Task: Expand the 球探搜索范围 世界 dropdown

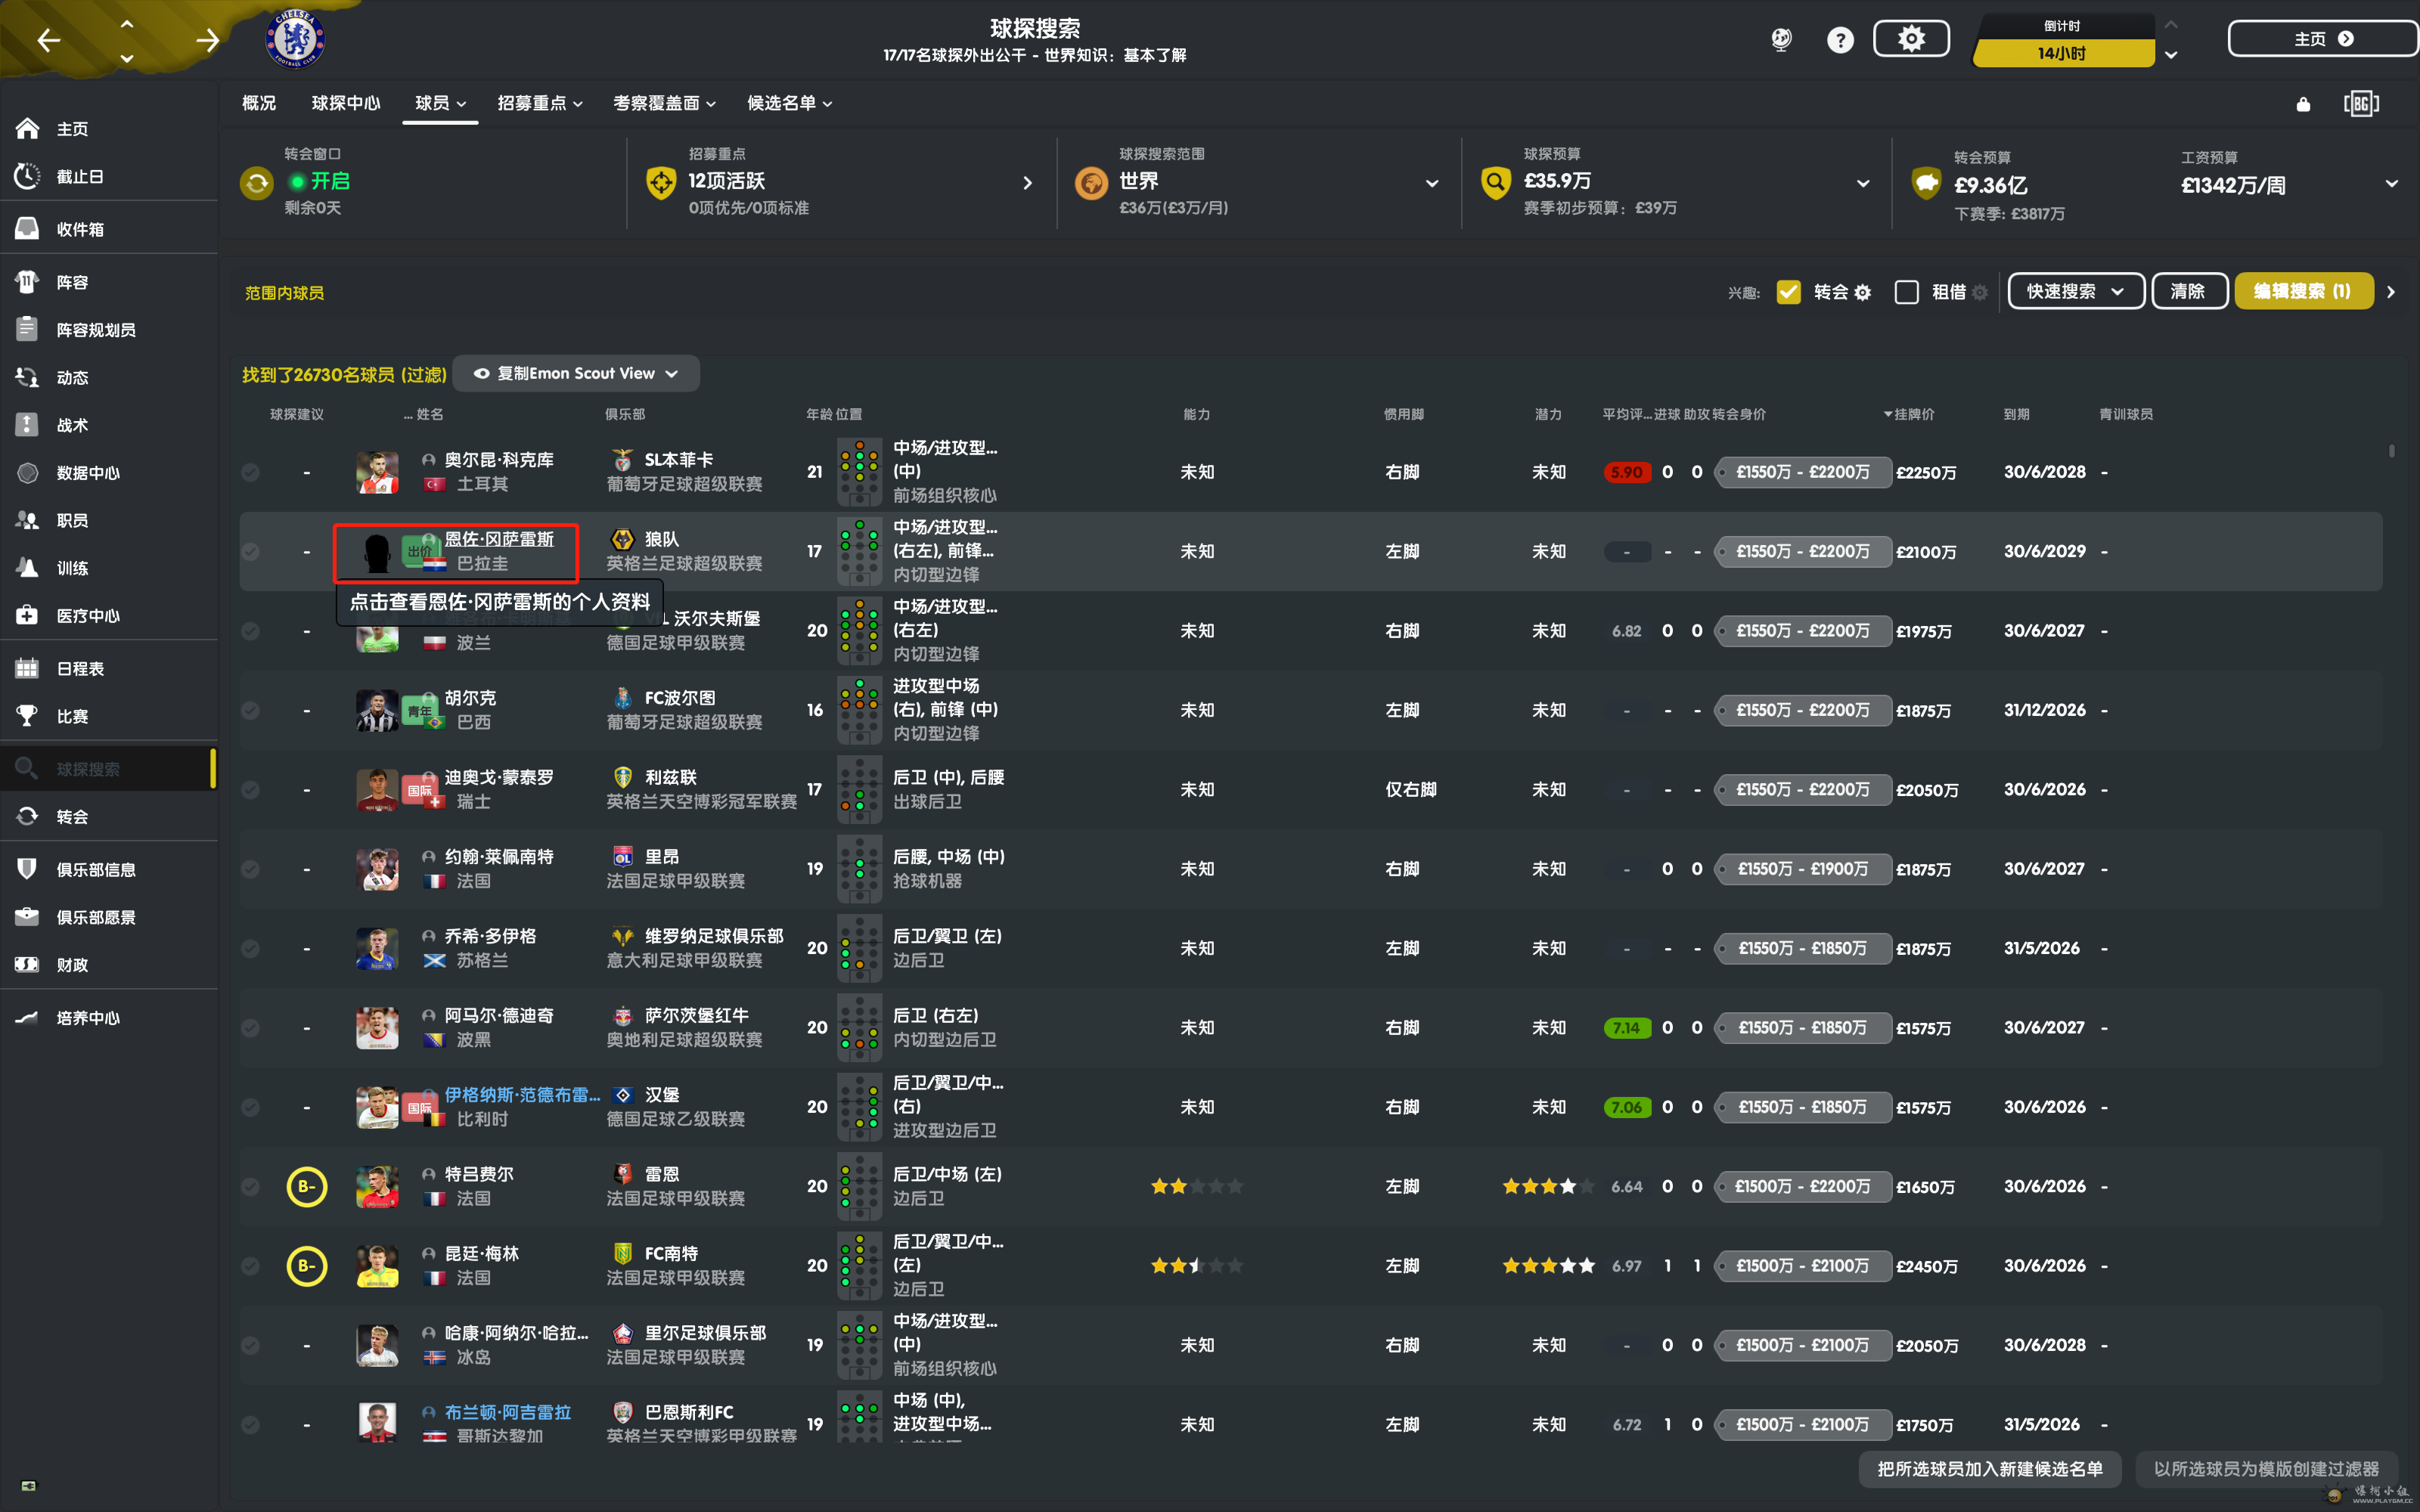Action: (1431, 183)
